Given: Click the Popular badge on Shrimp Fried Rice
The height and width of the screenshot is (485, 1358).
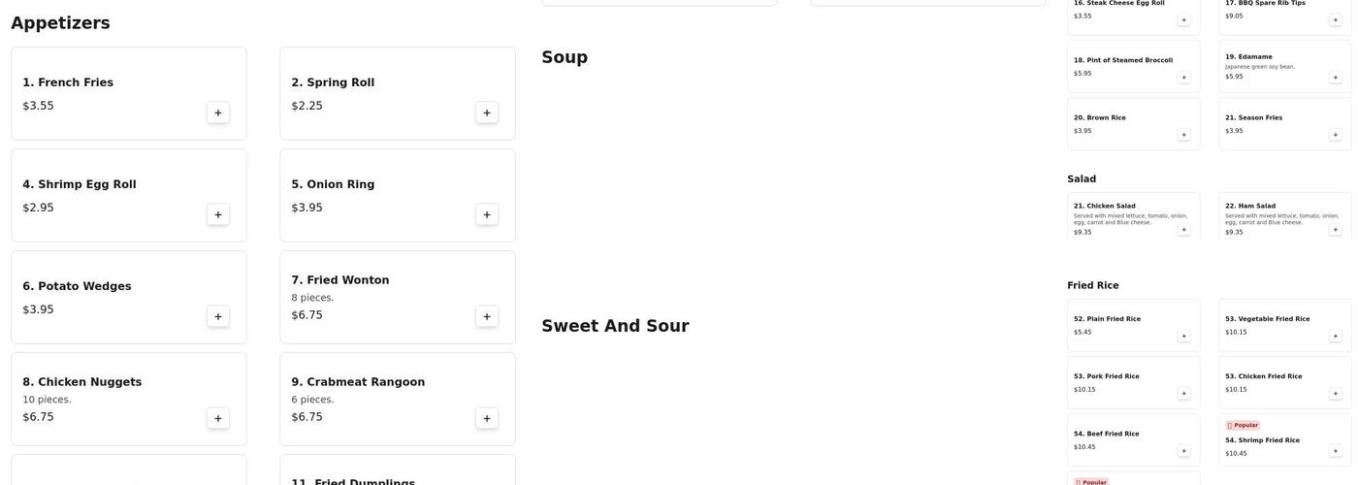Looking at the screenshot, I should [x=1243, y=425].
